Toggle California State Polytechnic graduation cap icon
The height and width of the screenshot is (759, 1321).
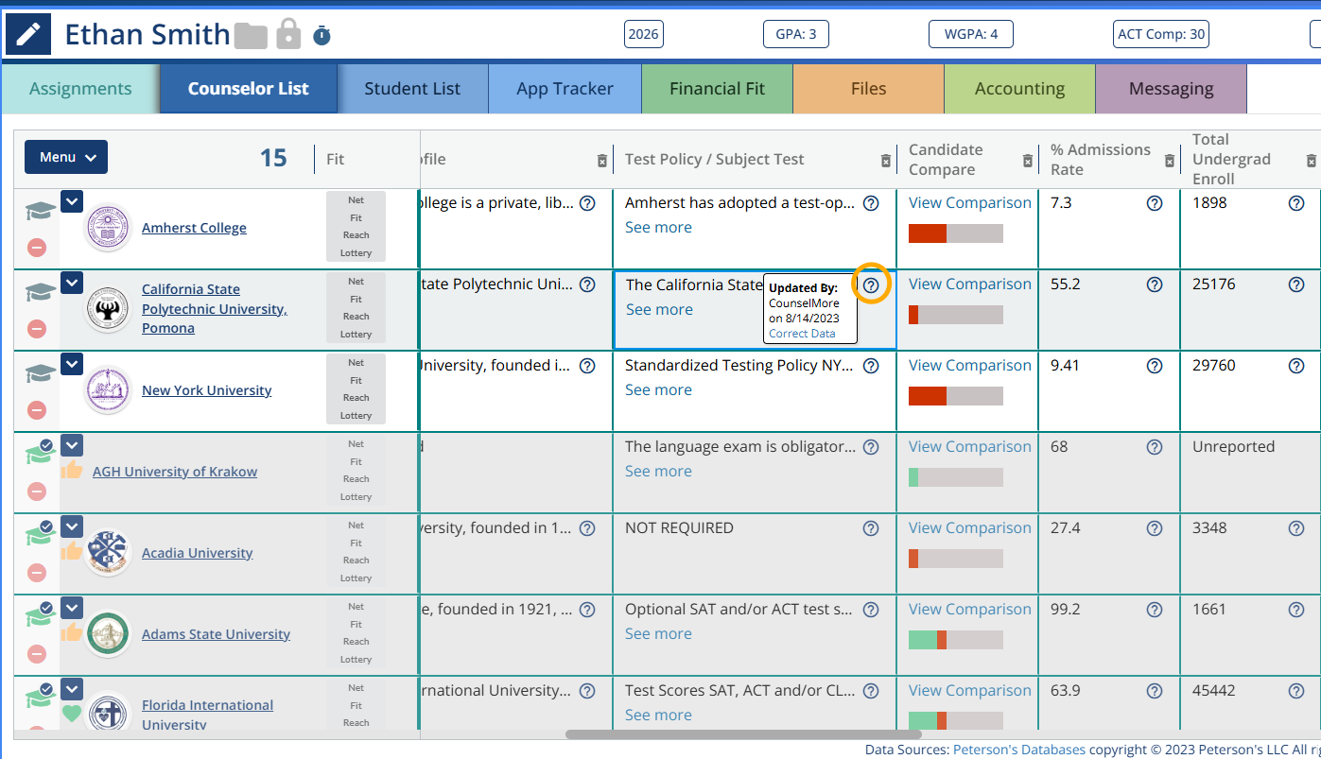[41, 292]
